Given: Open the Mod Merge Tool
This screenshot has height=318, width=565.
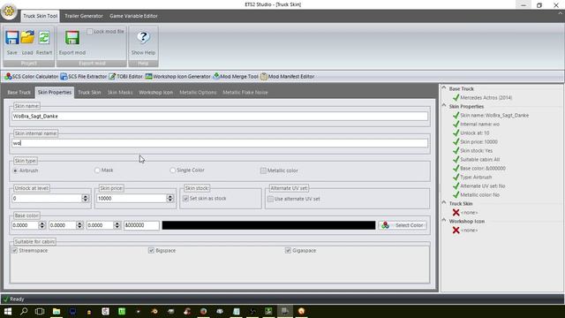Looking at the screenshot, I should pyautogui.click(x=236, y=77).
